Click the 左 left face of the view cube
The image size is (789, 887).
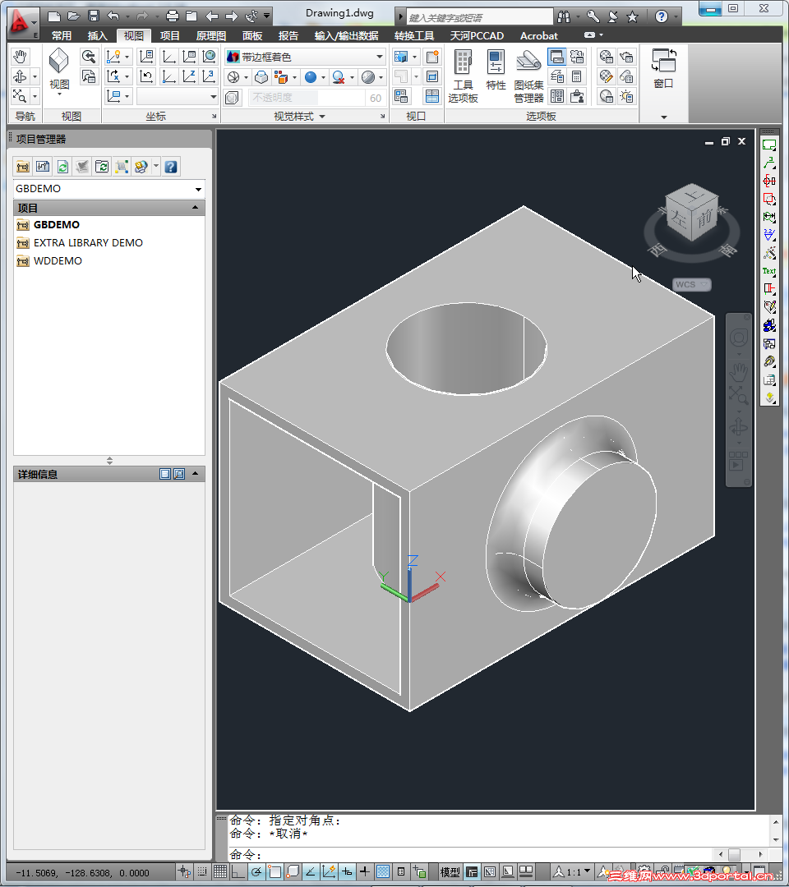pos(677,218)
